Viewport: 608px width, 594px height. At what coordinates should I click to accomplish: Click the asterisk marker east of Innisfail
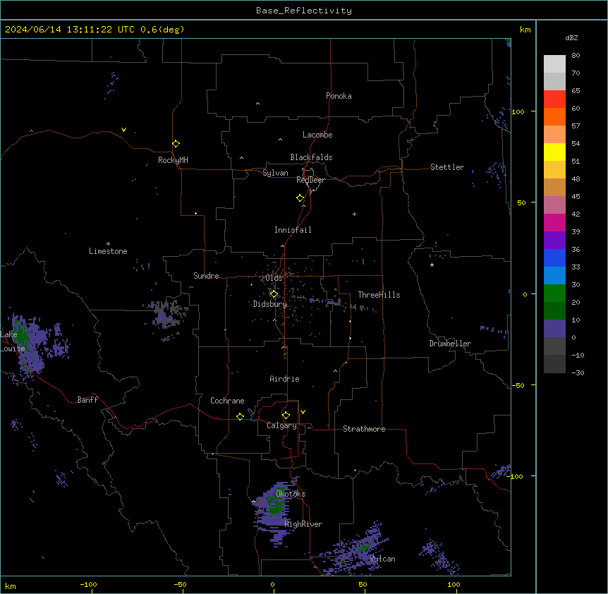(x=354, y=214)
